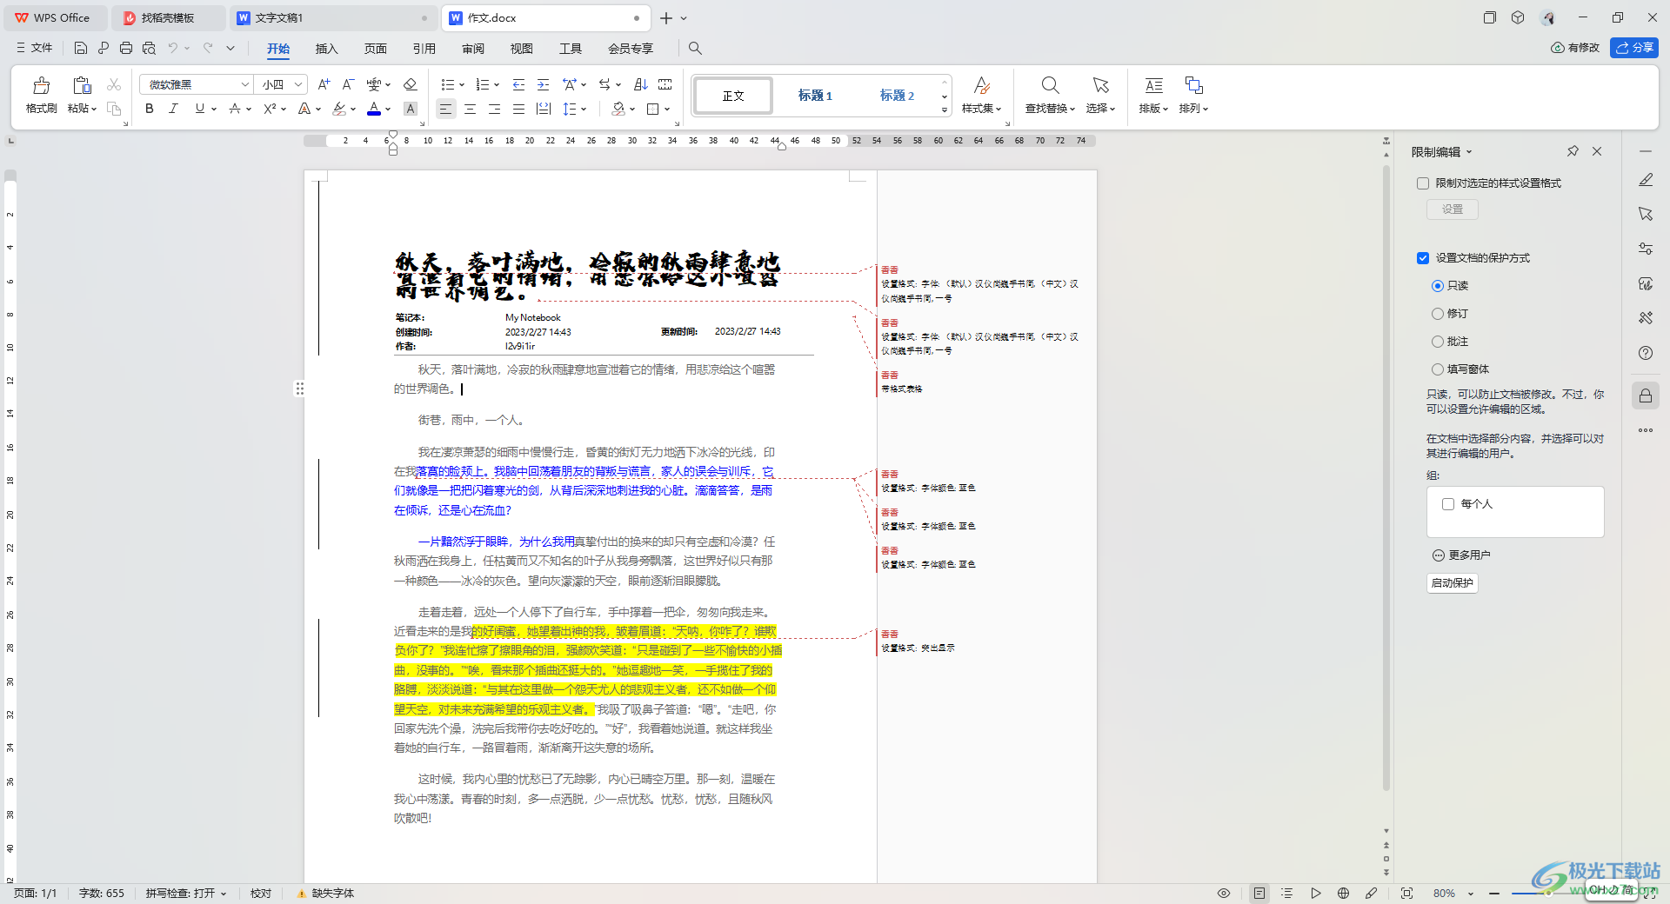Apply justified alignment
Image resolution: width=1670 pixels, height=904 pixels.
coord(518,109)
